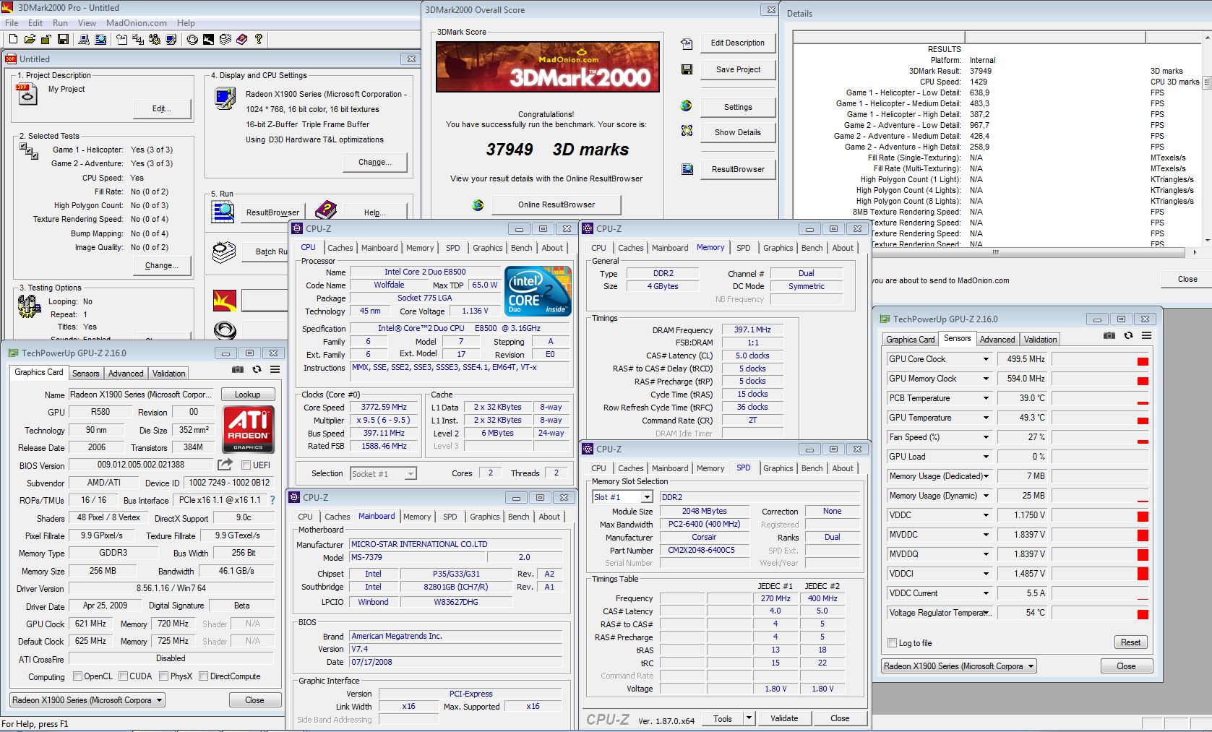Viewport: 1212px width, 732px height.
Task: Click the selected tests checkmarks toolbar icon
Action: [138, 39]
